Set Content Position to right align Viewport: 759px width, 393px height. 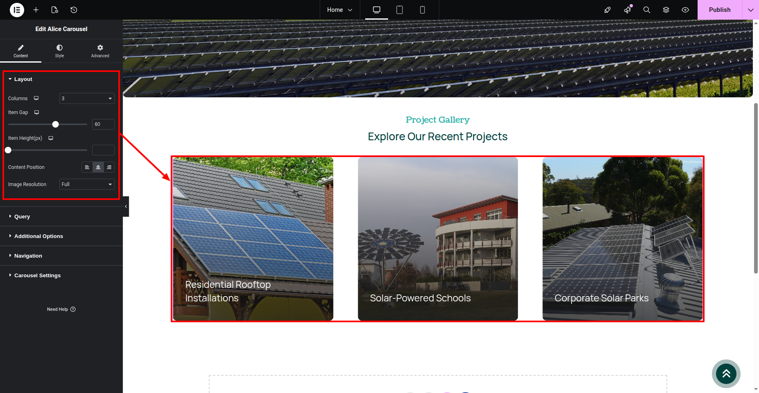click(109, 167)
